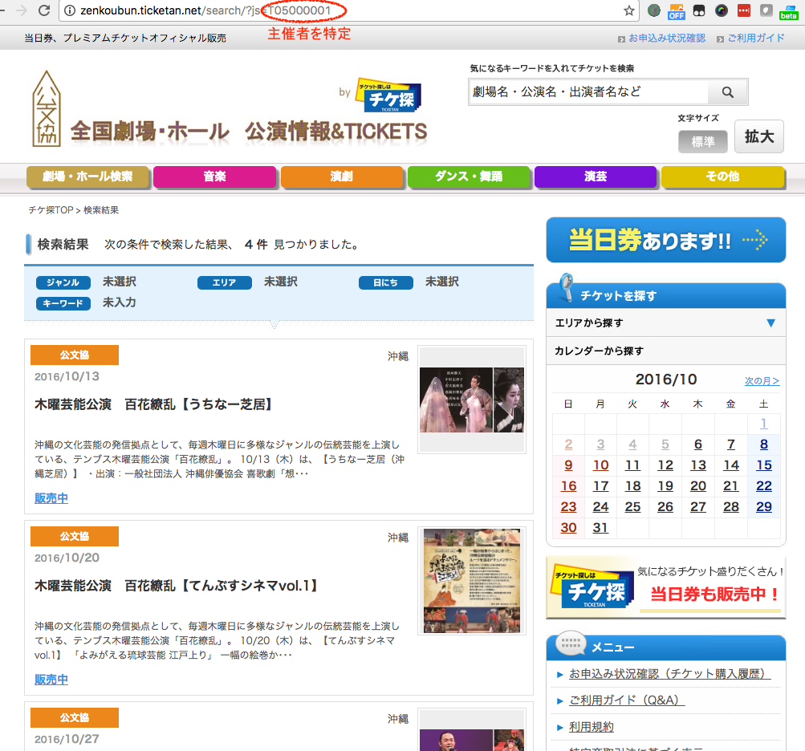805x751 pixels.
Task: Expand the カレンダーから探す section
Action: 665,351
